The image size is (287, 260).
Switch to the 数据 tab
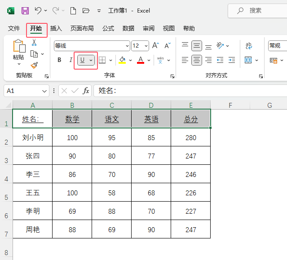coord(128,28)
